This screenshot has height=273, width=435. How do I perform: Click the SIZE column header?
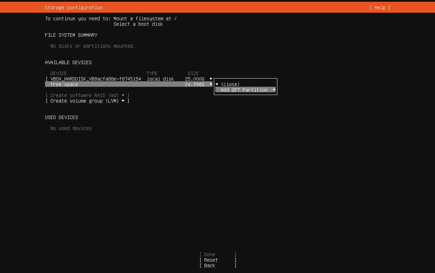(x=193, y=73)
